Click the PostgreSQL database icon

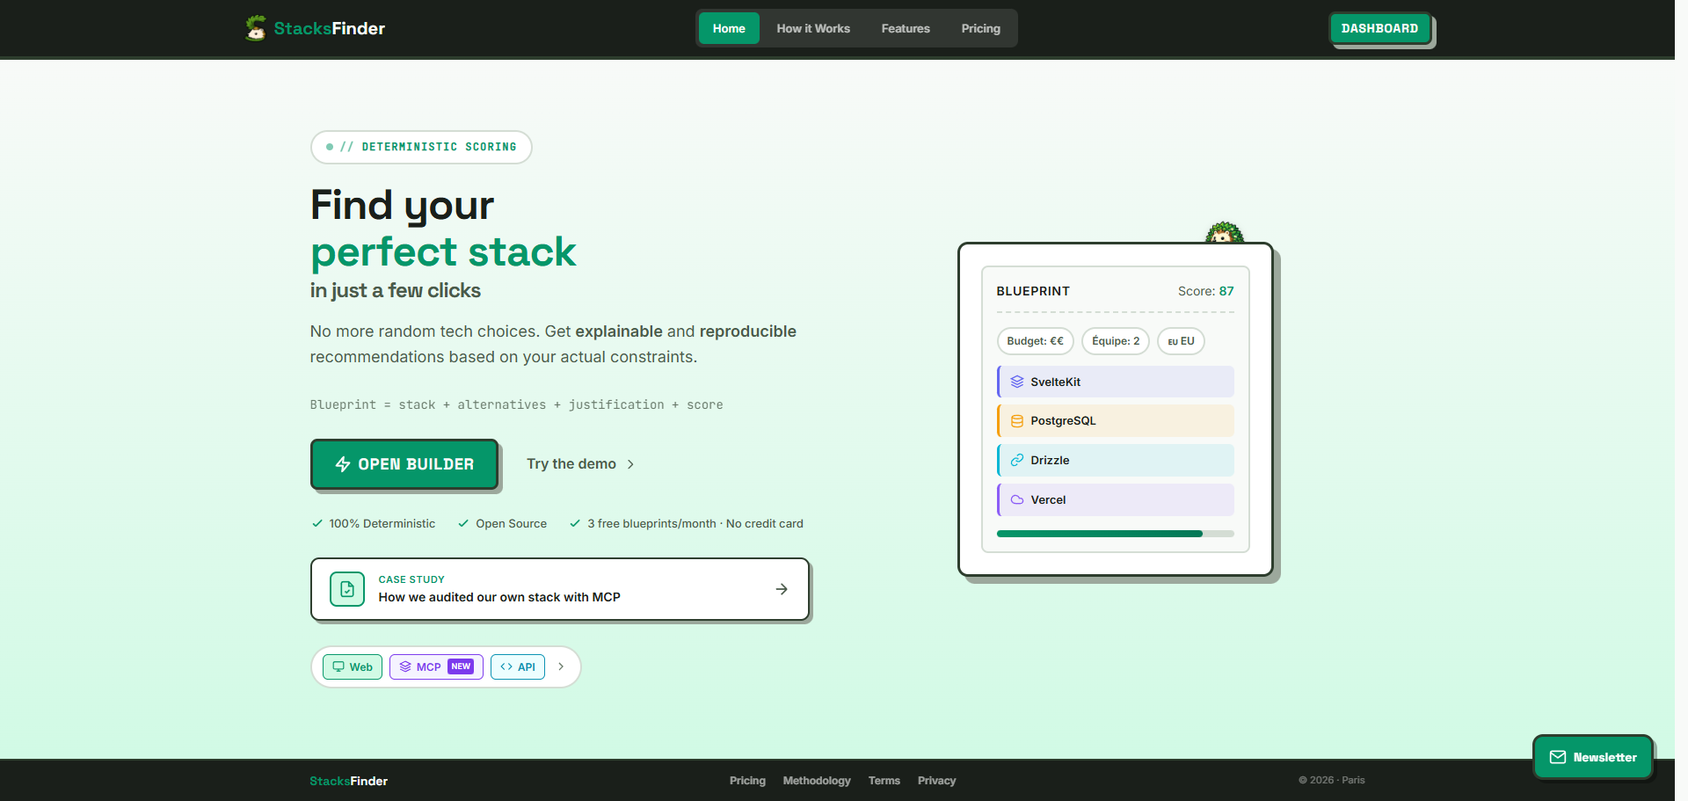(x=1017, y=421)
